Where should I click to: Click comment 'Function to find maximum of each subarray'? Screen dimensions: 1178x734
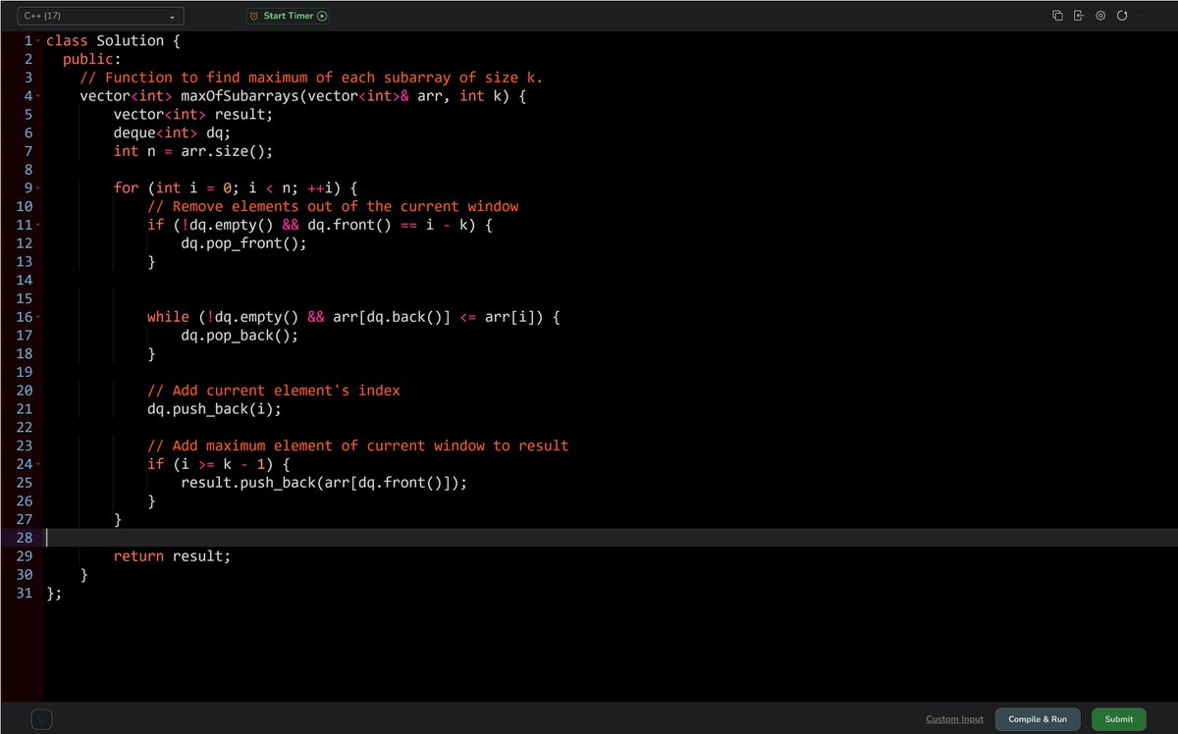[x=311, y=78]
